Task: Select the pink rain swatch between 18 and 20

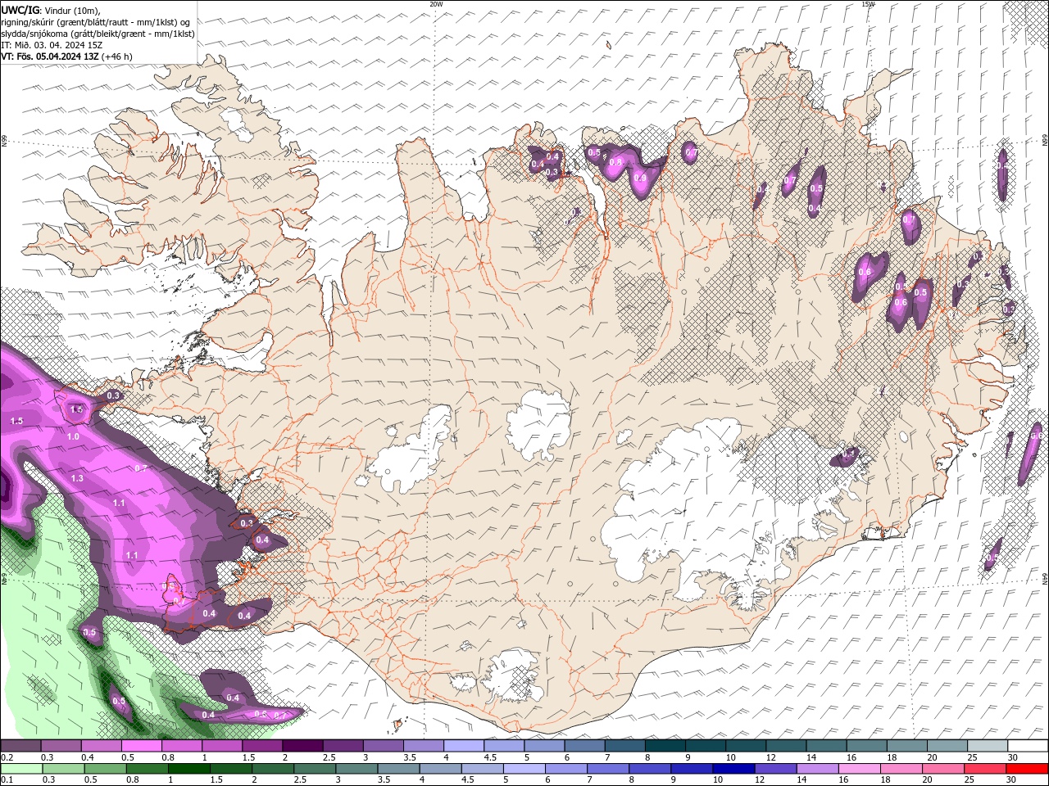Action: [x=901, y=769]
